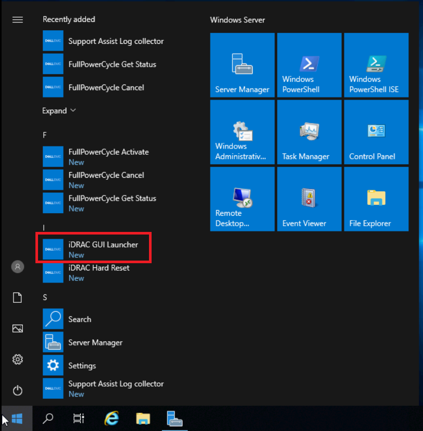Launch Remote Desktop from the tiles
Image resolution: width=423 pixels, height=431 pixels.
(242, 199)
